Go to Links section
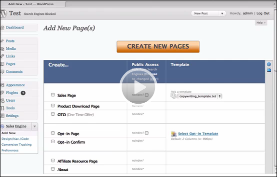This screenshot has width=277, height=177. pyautogui.click(x=11, y=56)
